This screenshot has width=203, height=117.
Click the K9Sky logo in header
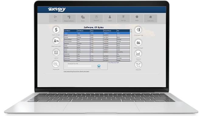[57, 9]
